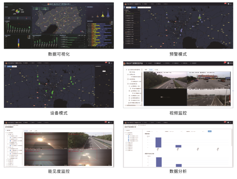This screenshot has height=179, width=237.
Task: Select the middle layout tab above the video grid
Action: tap(151, 70)
